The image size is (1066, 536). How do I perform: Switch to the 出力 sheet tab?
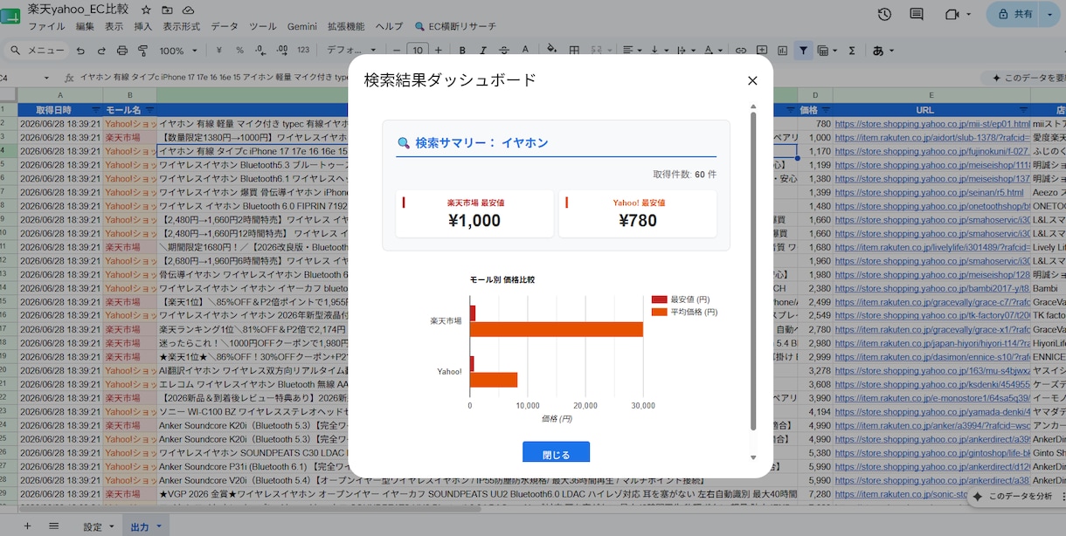click(x=146, y=526)
